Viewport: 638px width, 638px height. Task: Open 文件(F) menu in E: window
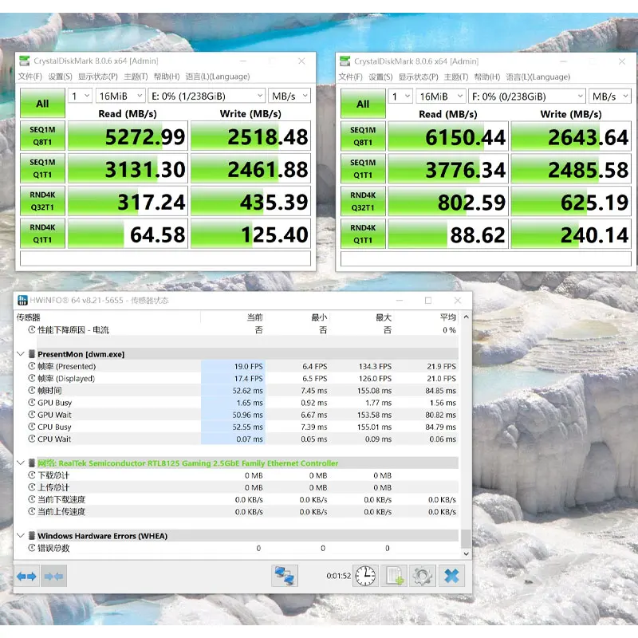click(30, 77)
